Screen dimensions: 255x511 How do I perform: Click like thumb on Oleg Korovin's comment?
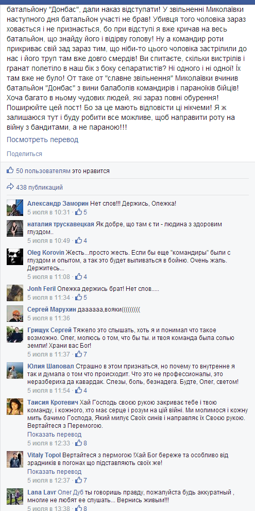click(x=78, y=276)
